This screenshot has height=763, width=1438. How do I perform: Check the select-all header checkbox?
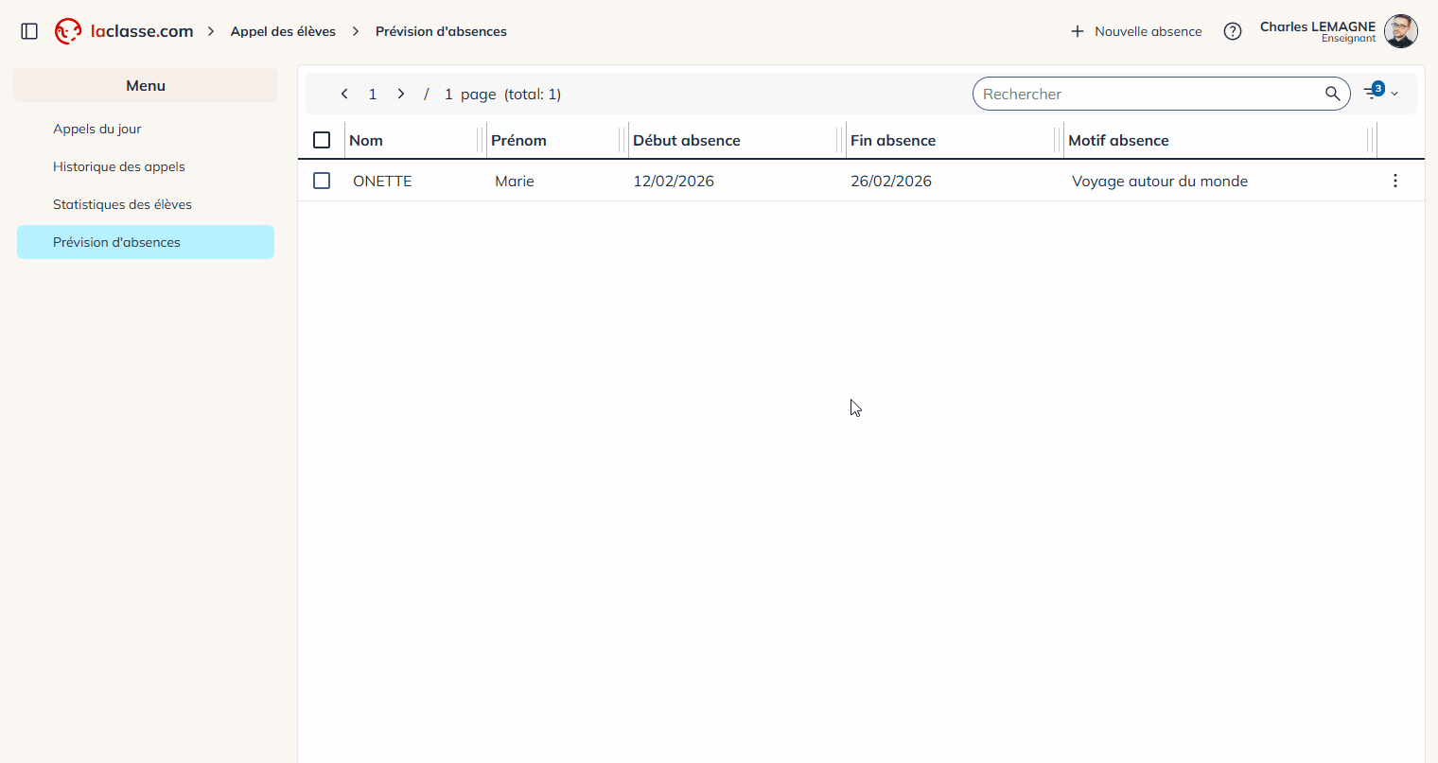(322, 140)
